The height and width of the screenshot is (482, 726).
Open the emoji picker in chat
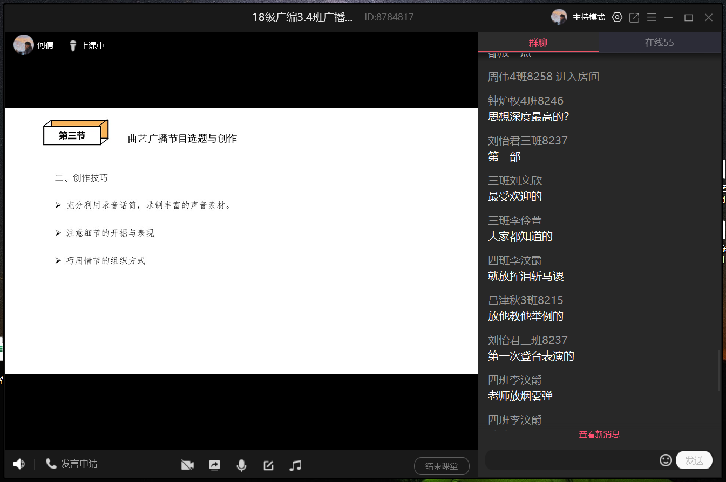pyautogui.click(x=666, y=460)
